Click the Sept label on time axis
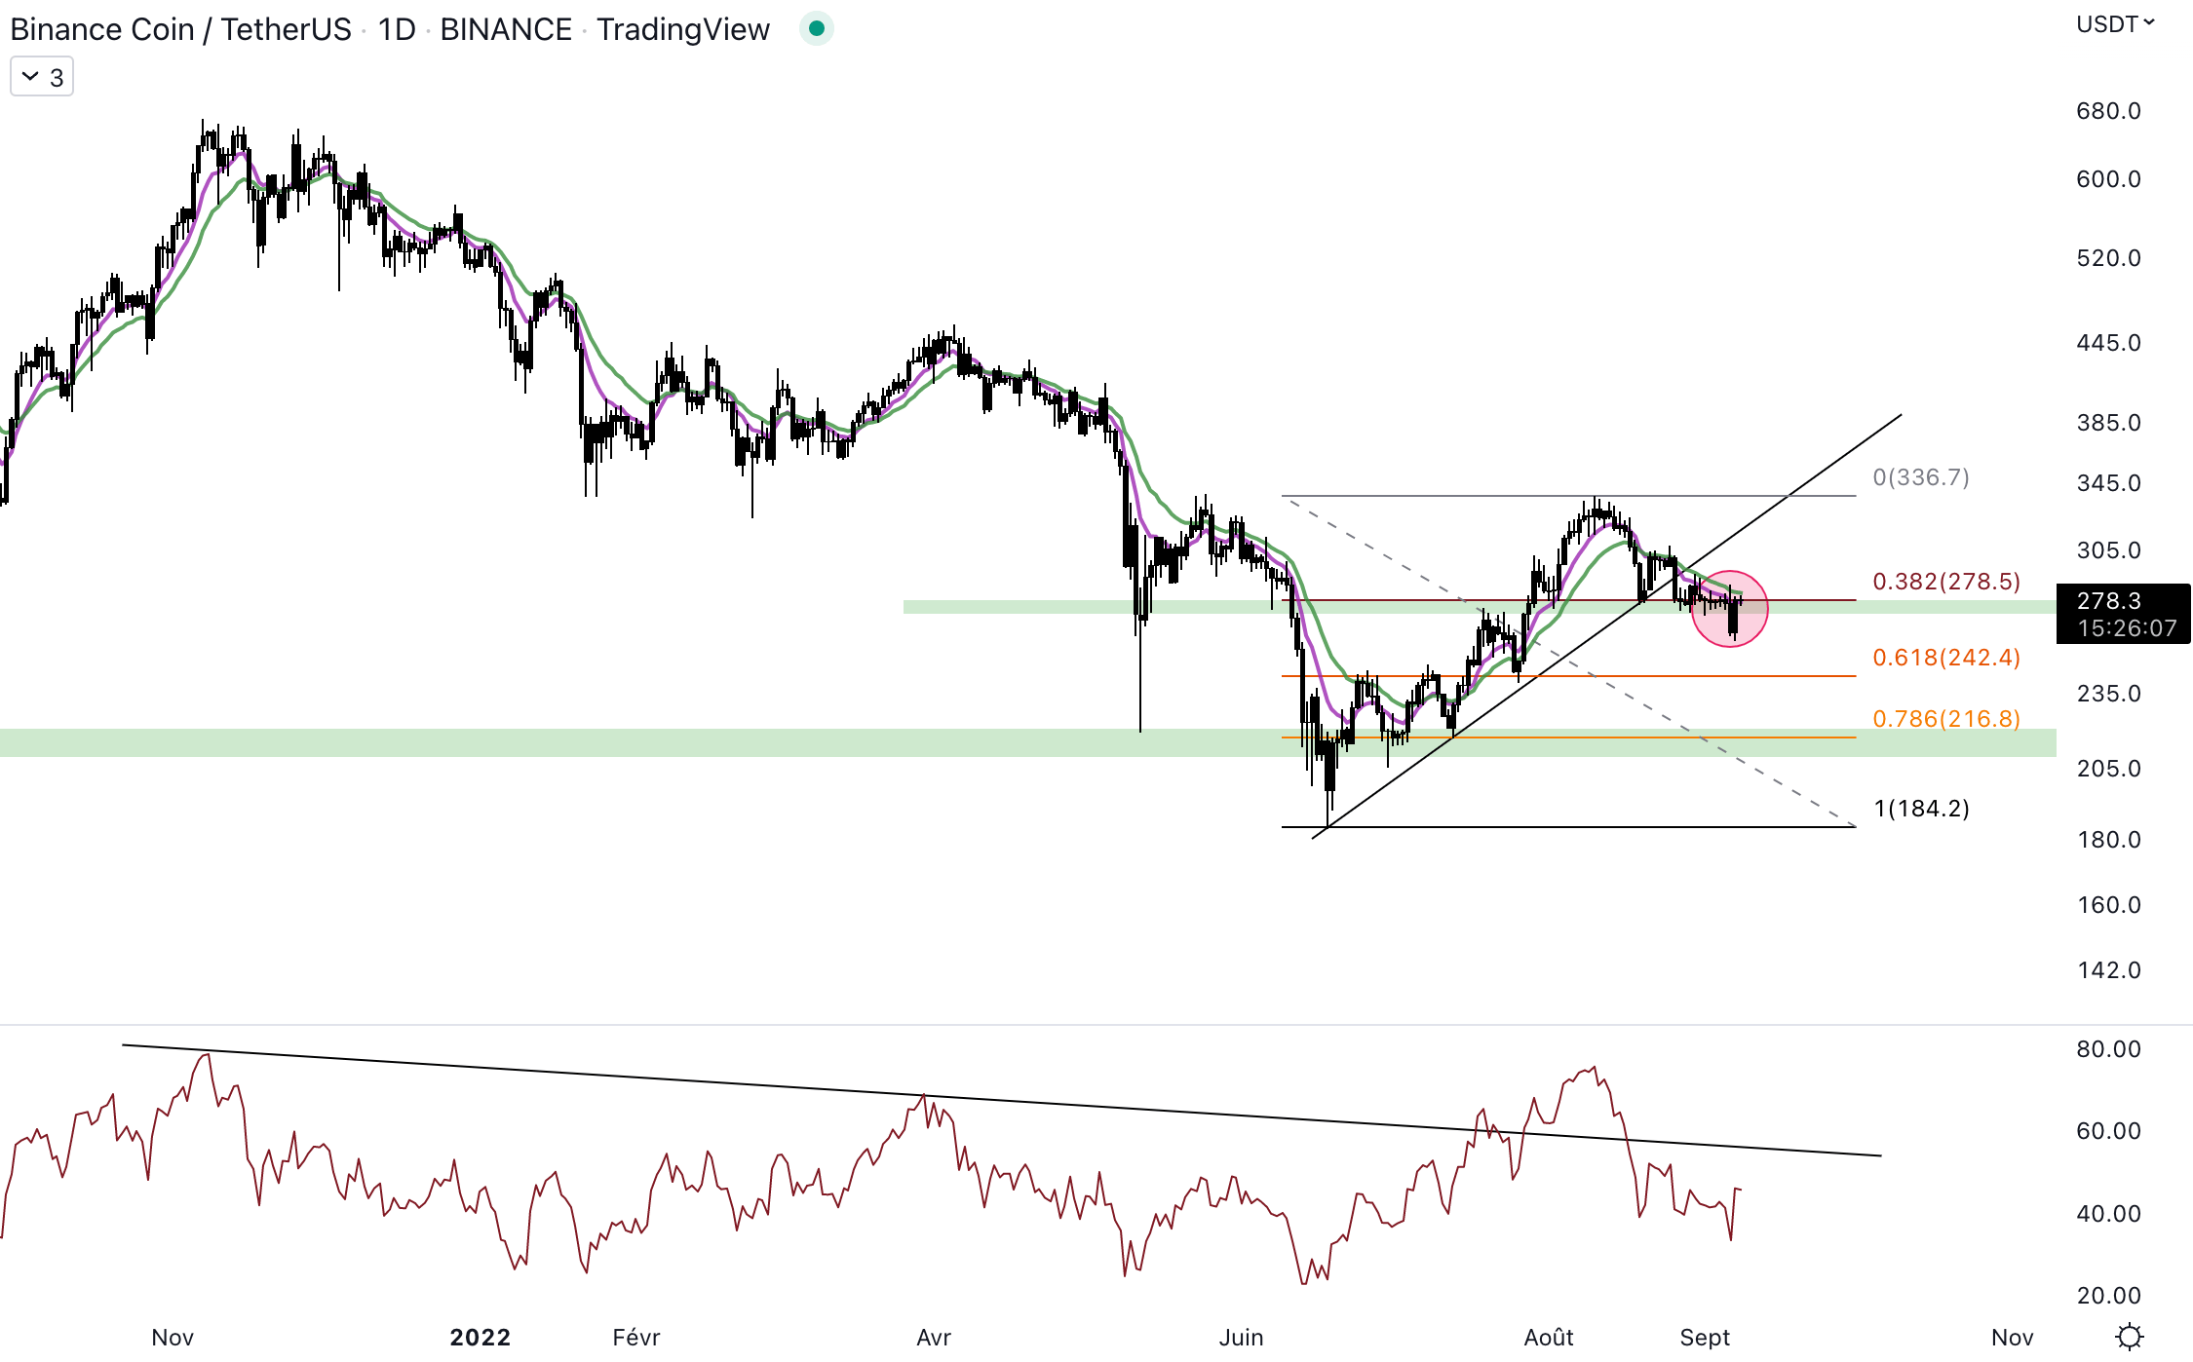The image size is (2193, 1362). pos(1704,1338)
